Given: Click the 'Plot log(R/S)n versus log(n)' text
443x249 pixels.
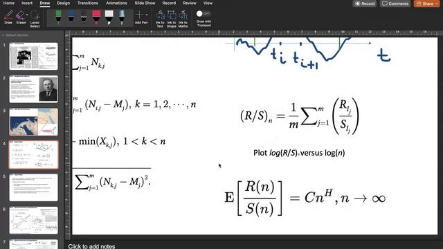Looking at the screenshot, I should click(x=299, y=153).
